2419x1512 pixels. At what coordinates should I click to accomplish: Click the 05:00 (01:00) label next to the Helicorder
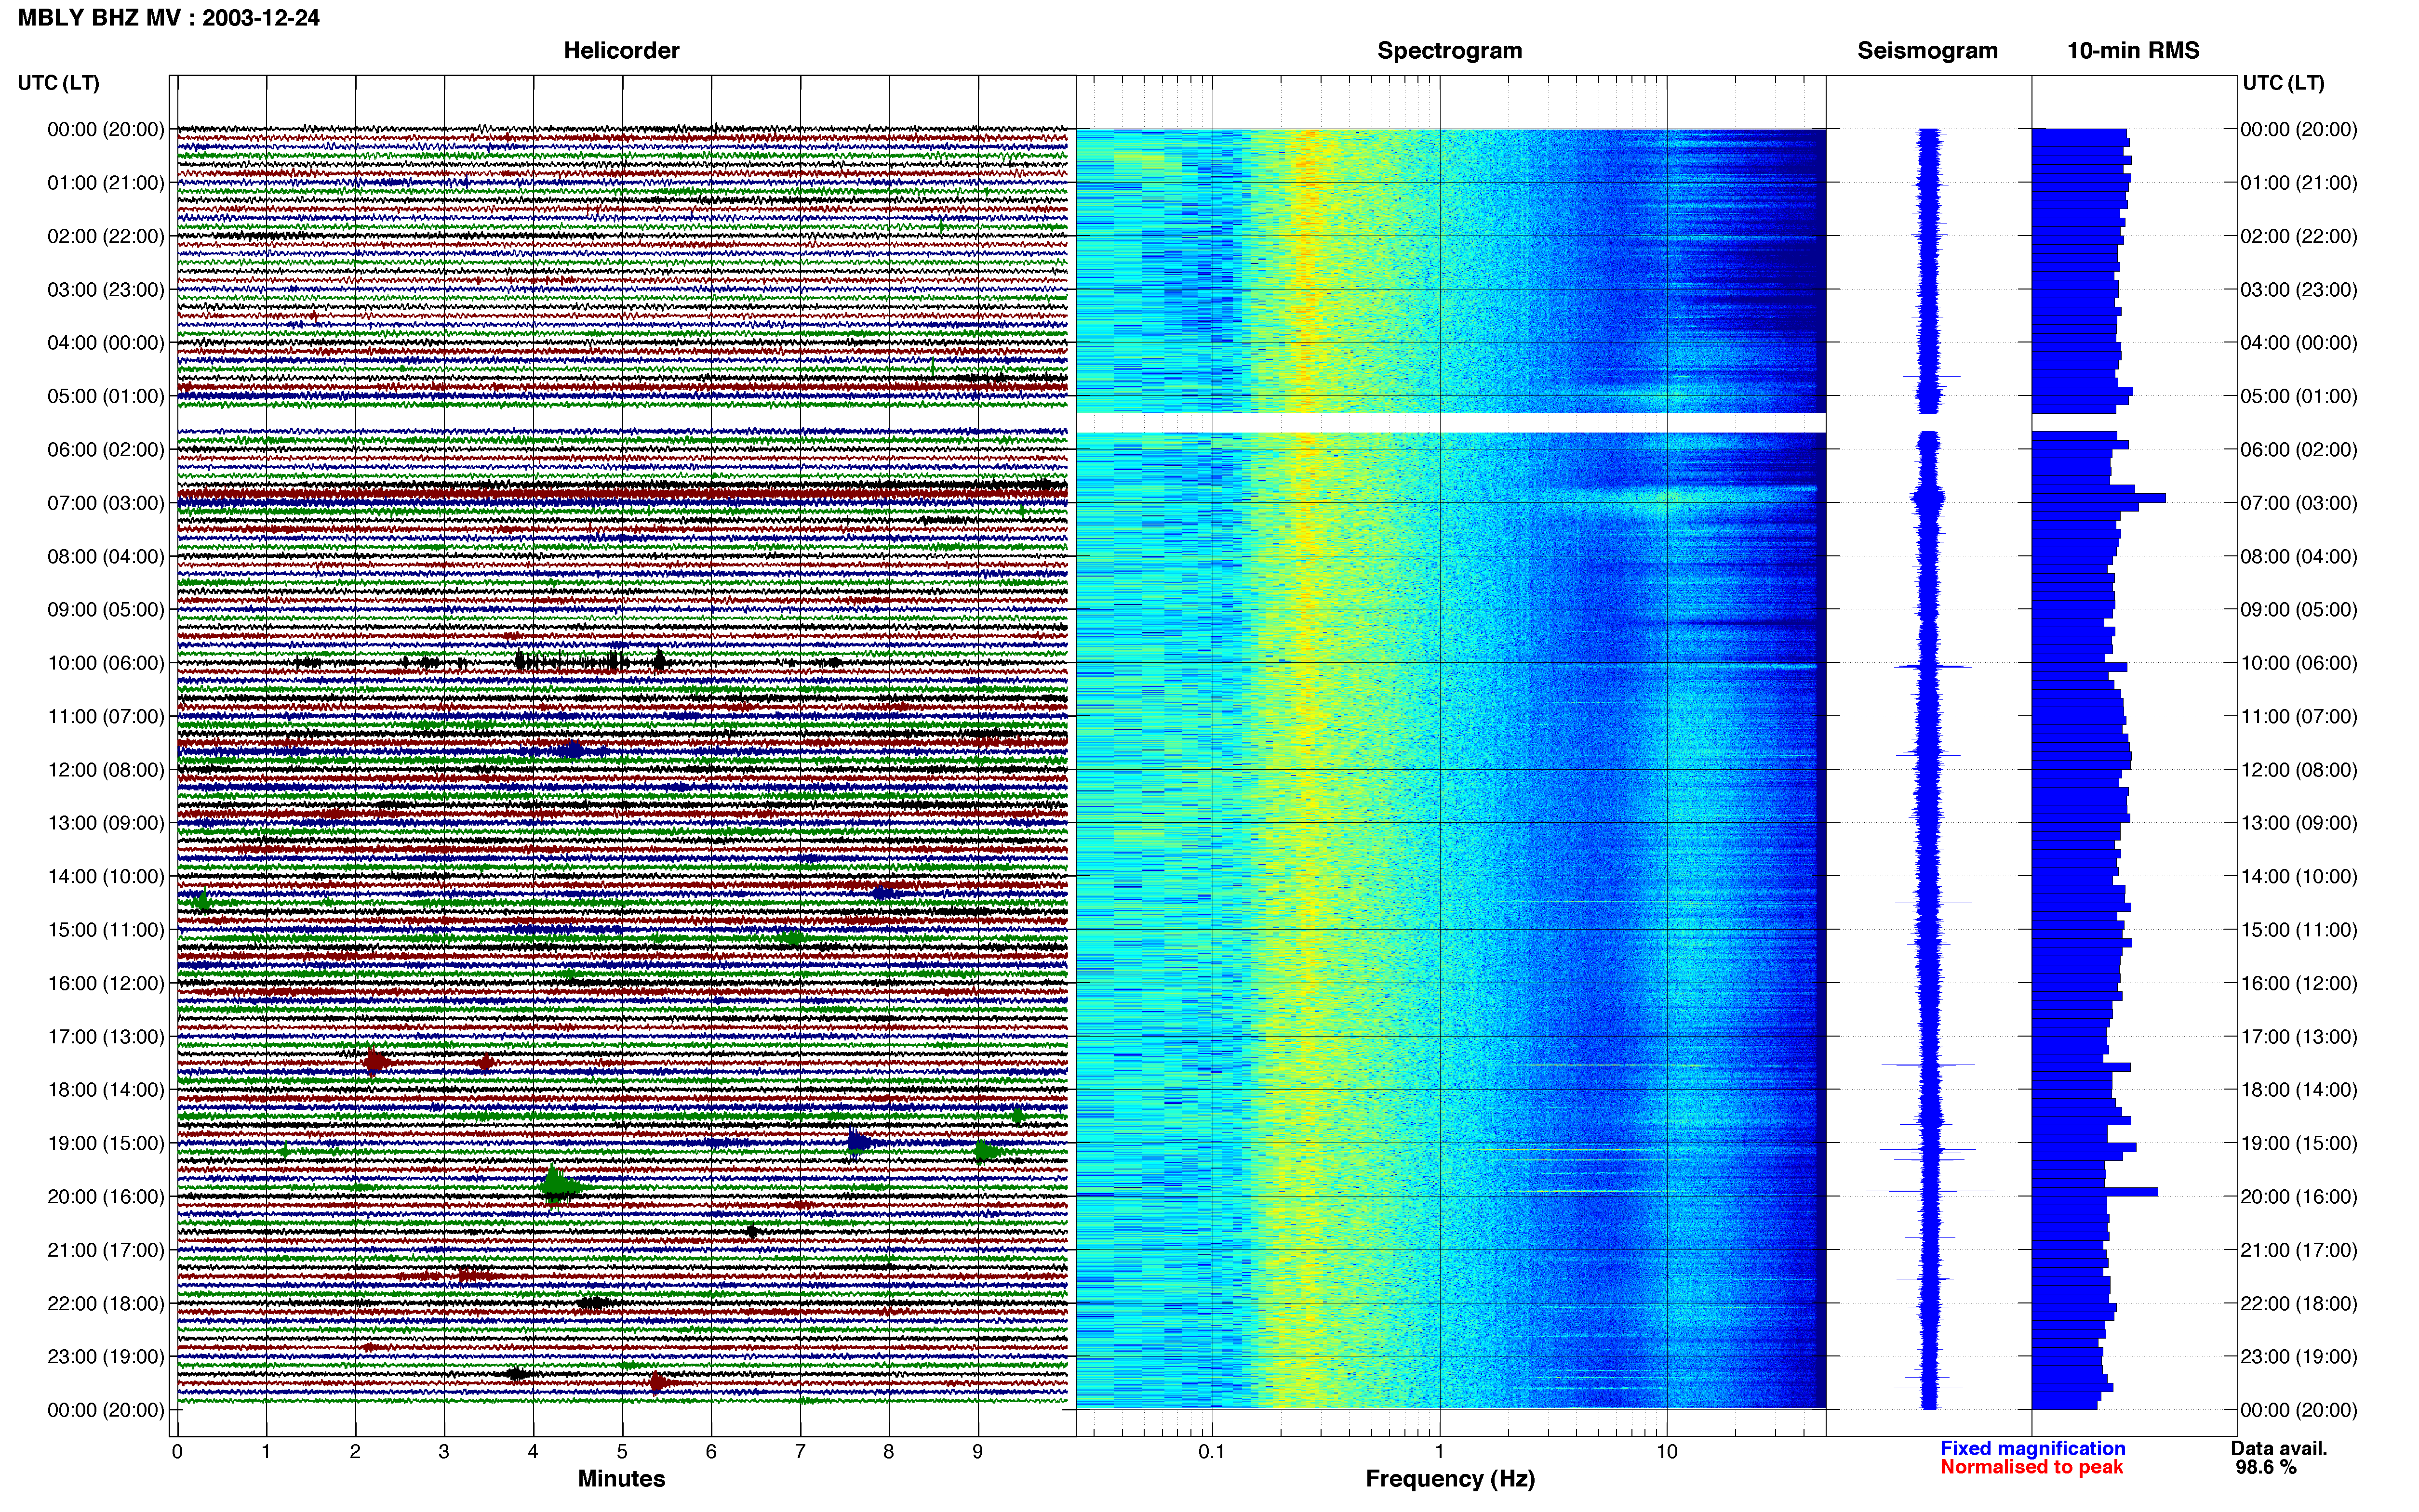point(106,396)
